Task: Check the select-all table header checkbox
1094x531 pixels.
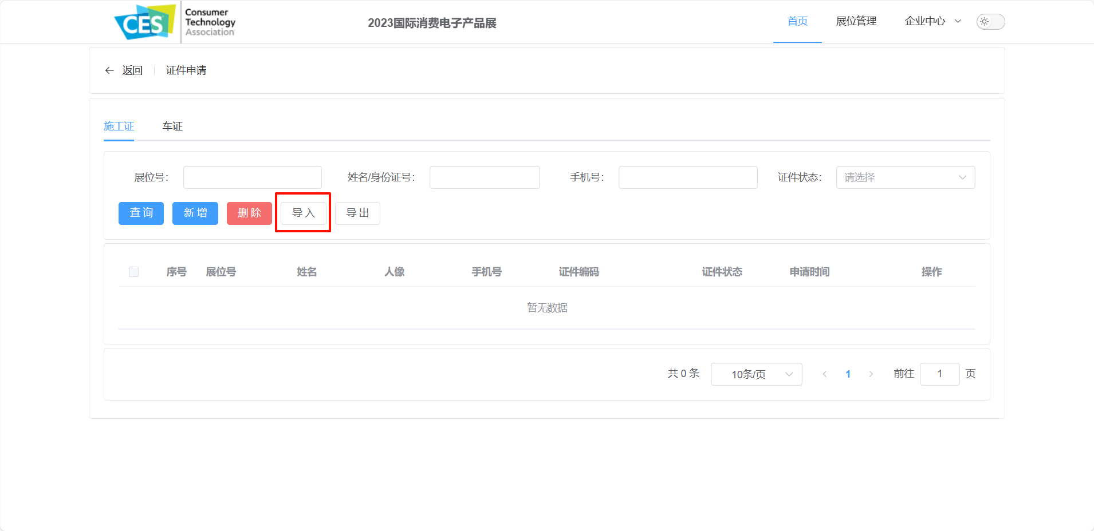Action: (134, 272)
